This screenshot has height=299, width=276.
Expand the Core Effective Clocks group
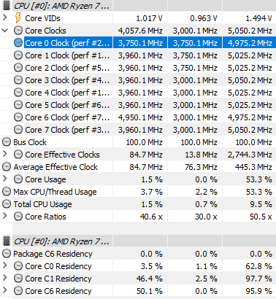point(5,154)
